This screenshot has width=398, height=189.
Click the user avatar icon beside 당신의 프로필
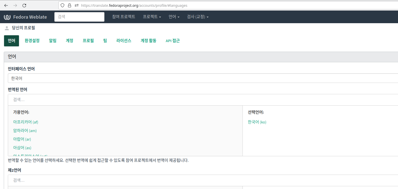(7, 28)
